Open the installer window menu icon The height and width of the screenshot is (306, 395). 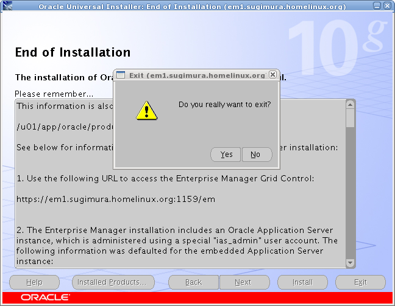pos(7,5)
